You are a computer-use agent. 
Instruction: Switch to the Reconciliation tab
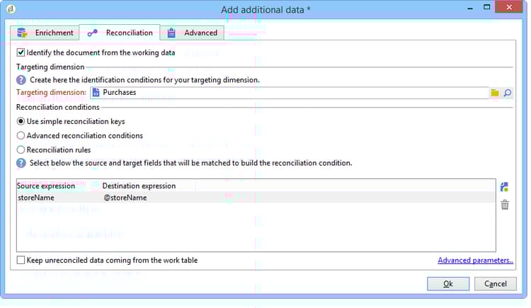[120, 33]
